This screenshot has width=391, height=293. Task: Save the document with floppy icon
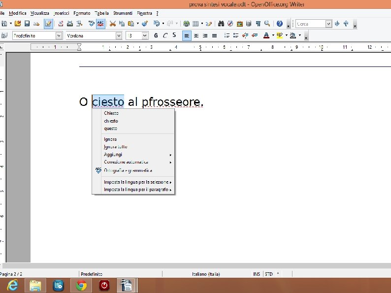pyautogui.click(x=27, y=24)
